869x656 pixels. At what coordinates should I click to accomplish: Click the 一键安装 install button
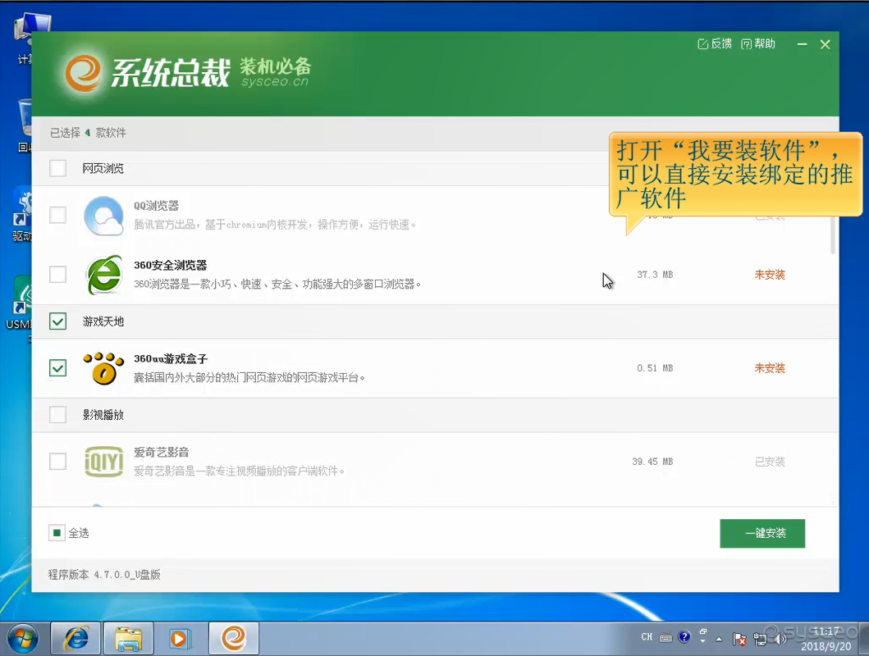tap(762, 533)
